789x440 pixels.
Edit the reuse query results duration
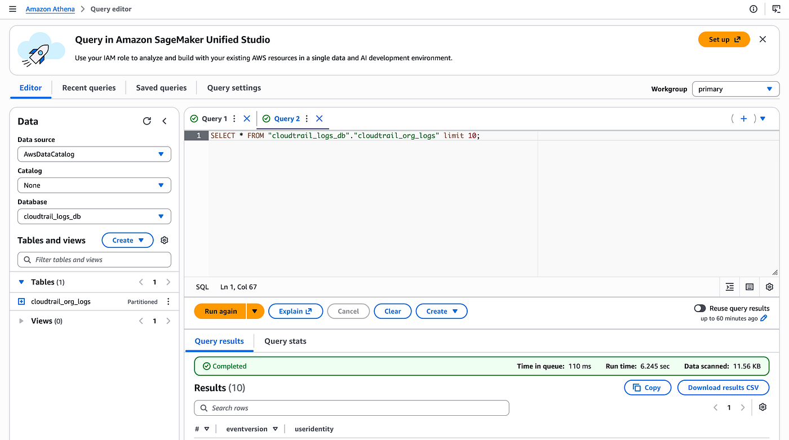tap(764, 318)
